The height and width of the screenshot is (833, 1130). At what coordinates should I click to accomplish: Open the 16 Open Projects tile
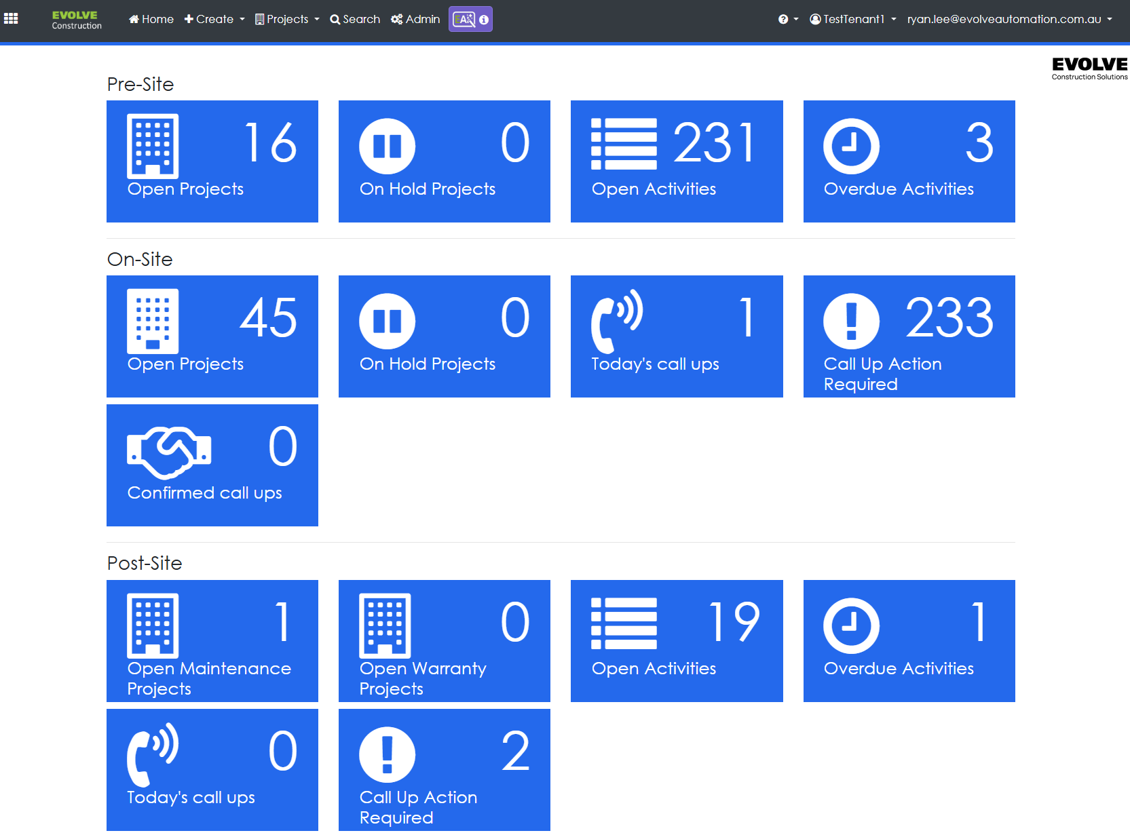pos(212,161)
